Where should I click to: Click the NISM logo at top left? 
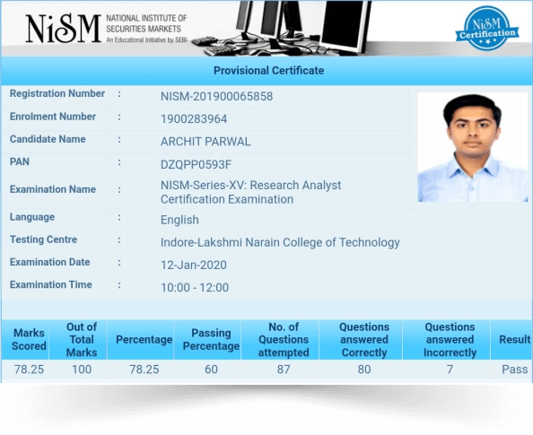pyautogui.click(x=63, y=29)
